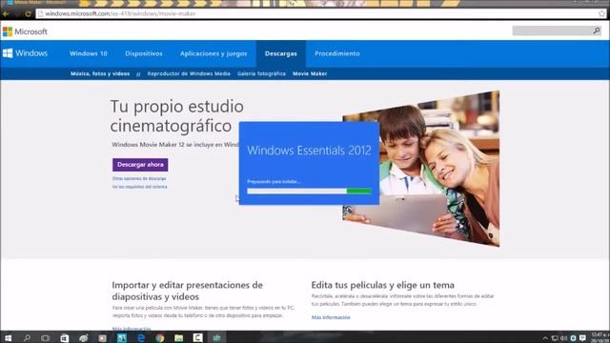Screen dimensions: 610x343
Task: Reload the page with the refresh icon
Action: coord(28,13)
